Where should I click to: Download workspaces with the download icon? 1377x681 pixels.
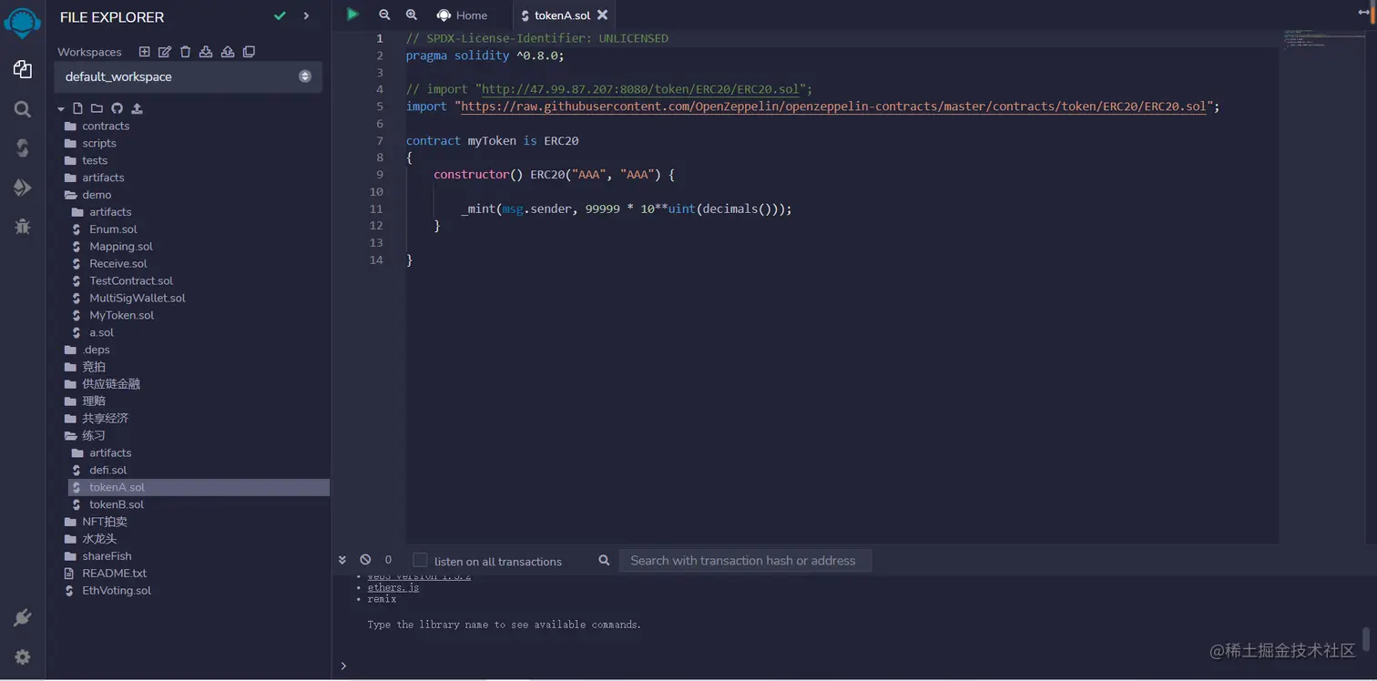click(206, 52)
